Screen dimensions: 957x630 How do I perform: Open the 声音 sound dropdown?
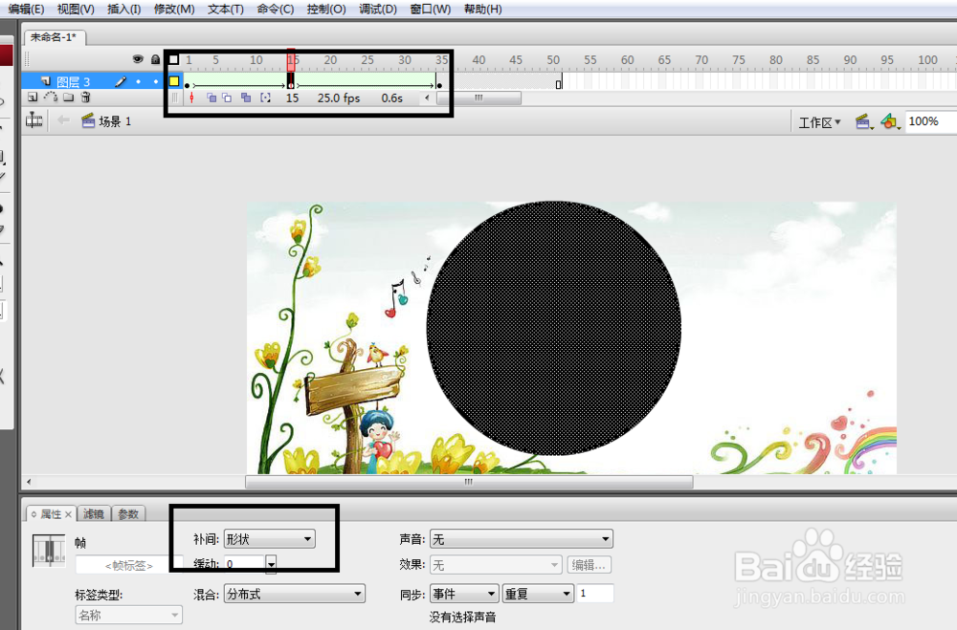pyautogui.click(x=522, y=539)
